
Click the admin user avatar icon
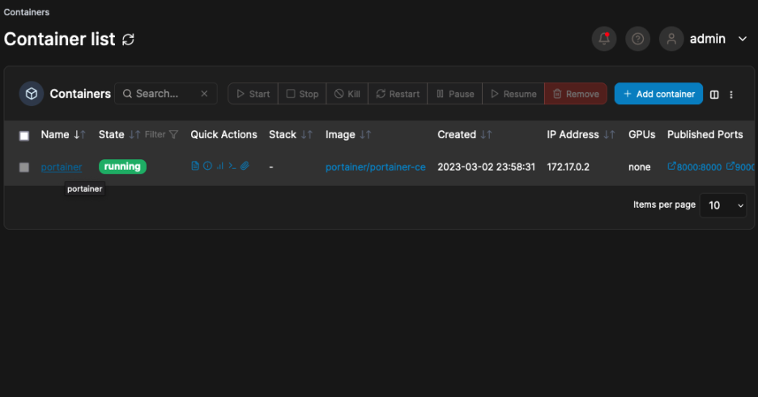671,39
